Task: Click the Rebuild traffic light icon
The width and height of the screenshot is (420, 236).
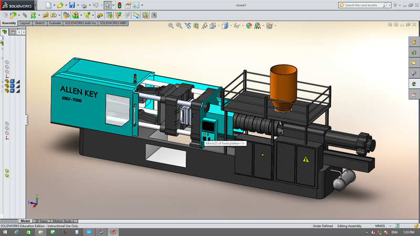Action: pyautogui.click(x=120, y=5)
